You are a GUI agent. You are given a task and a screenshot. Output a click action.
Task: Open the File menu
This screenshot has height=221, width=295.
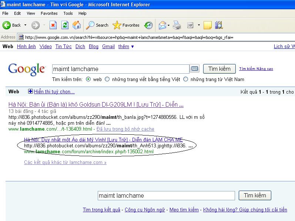click(5, 13)
